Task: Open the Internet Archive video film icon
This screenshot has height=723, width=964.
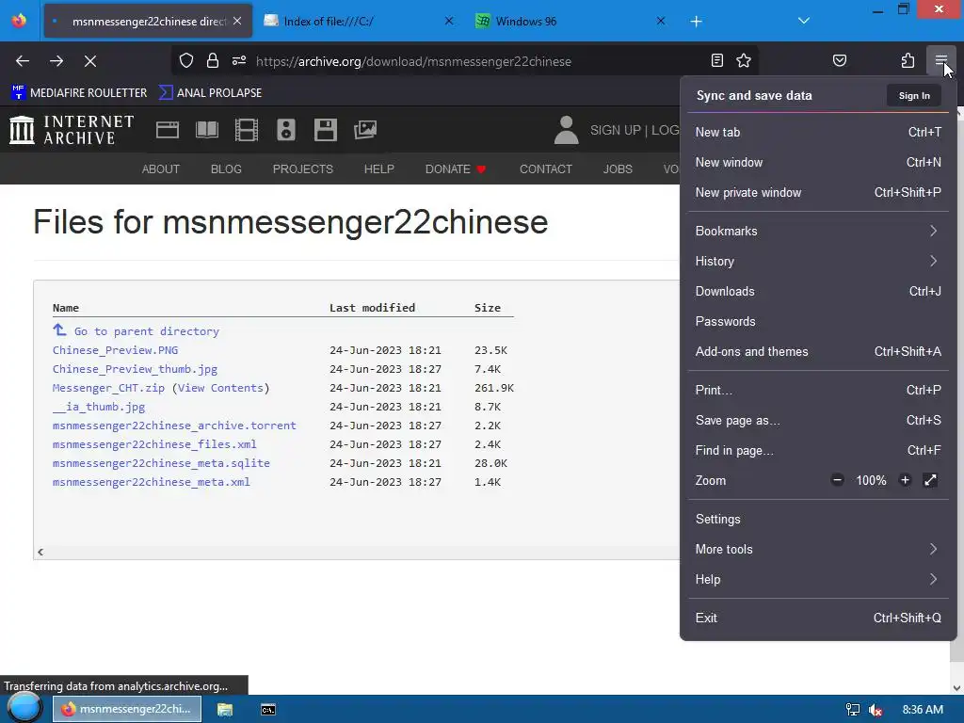Action: click(x=247, y=130)
